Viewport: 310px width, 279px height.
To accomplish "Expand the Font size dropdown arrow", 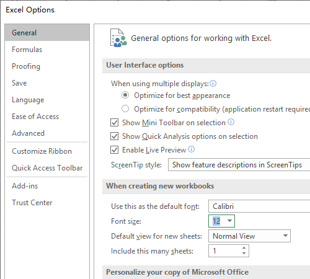I will click(229, 221).
